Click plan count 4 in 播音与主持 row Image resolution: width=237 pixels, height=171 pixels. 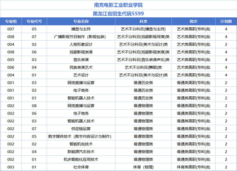tap(226, 29)
